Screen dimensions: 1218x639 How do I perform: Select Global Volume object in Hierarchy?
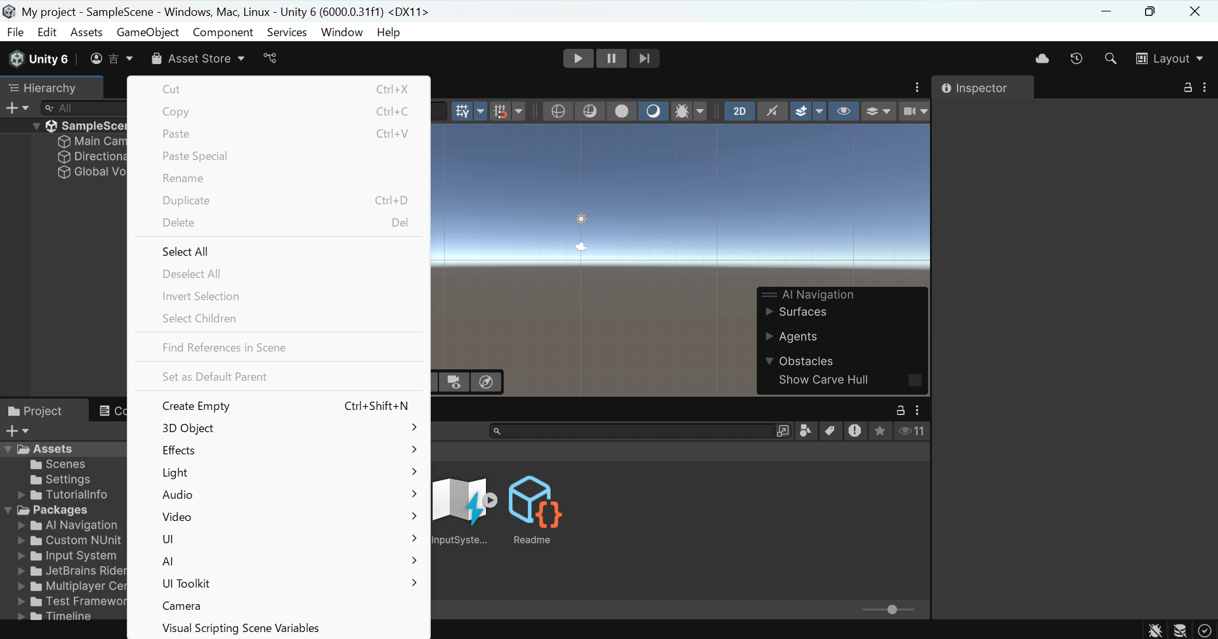93,172
